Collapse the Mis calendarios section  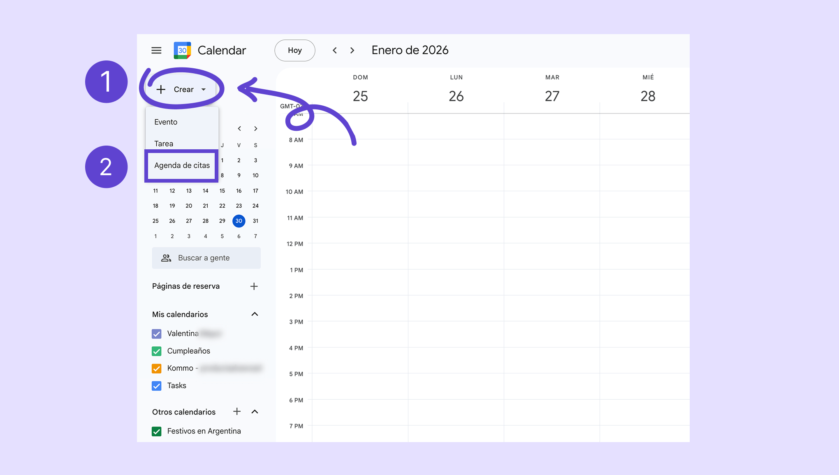[x=255, y=314]
